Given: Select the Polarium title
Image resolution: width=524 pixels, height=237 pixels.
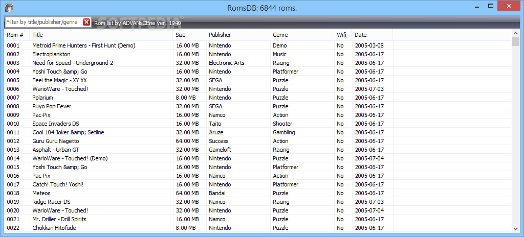Looking at the screenshot, I should coord(42,98).
